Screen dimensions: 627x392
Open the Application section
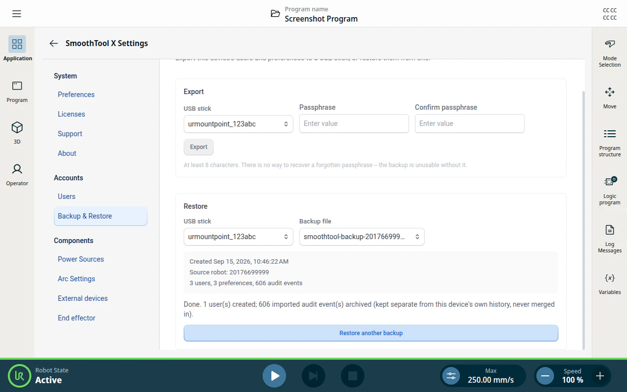(17, 49)
